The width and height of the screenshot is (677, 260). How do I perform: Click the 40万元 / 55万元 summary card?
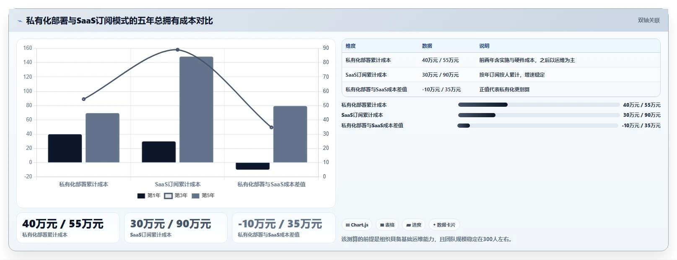68,228
